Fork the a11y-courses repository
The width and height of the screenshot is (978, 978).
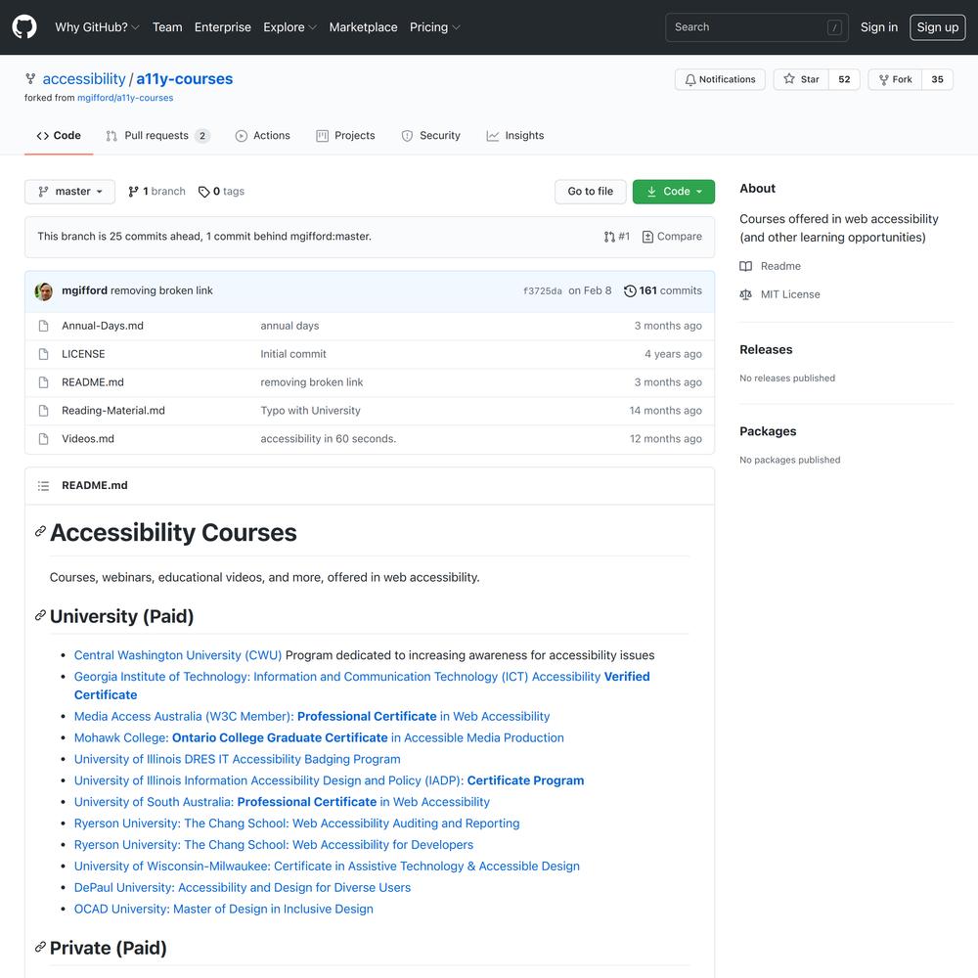coord(895,79)
